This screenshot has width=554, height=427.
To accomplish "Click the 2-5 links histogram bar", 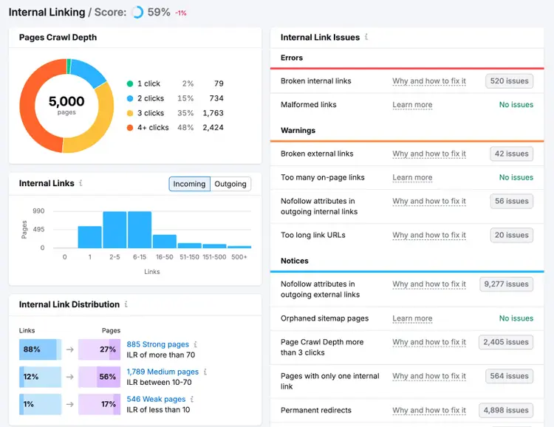I will tap(114, 230).
